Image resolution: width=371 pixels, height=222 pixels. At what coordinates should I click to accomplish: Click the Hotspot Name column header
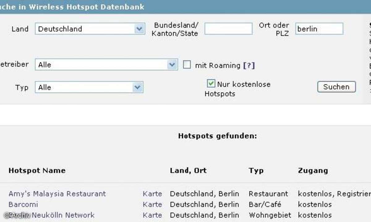pos(37,171)
